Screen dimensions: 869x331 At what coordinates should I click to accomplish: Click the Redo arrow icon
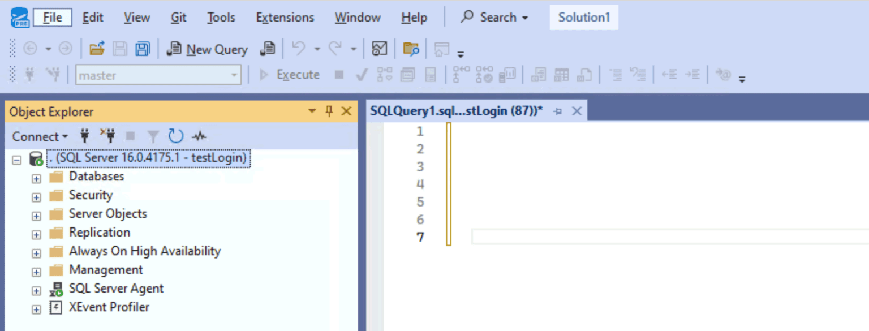coord(335,49)
